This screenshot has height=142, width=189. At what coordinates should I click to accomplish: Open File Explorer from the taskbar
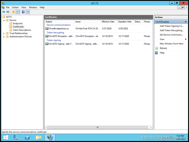(38, 138)
